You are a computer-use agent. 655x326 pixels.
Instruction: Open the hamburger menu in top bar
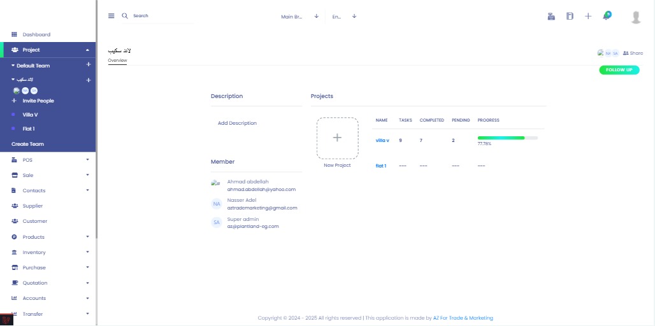pyautogui.click(x=112, y=16)
